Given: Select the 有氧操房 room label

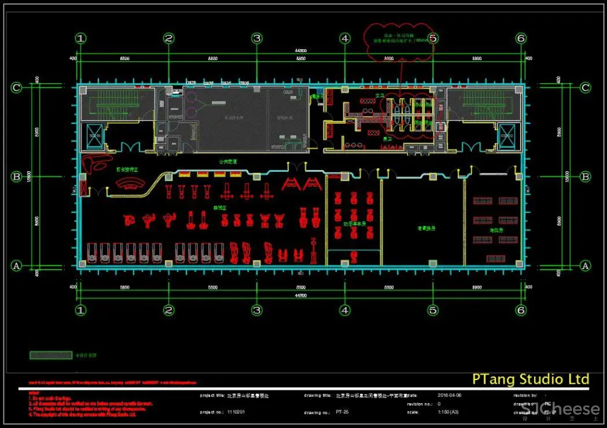Looking at the screenshot, I should 426,229.
